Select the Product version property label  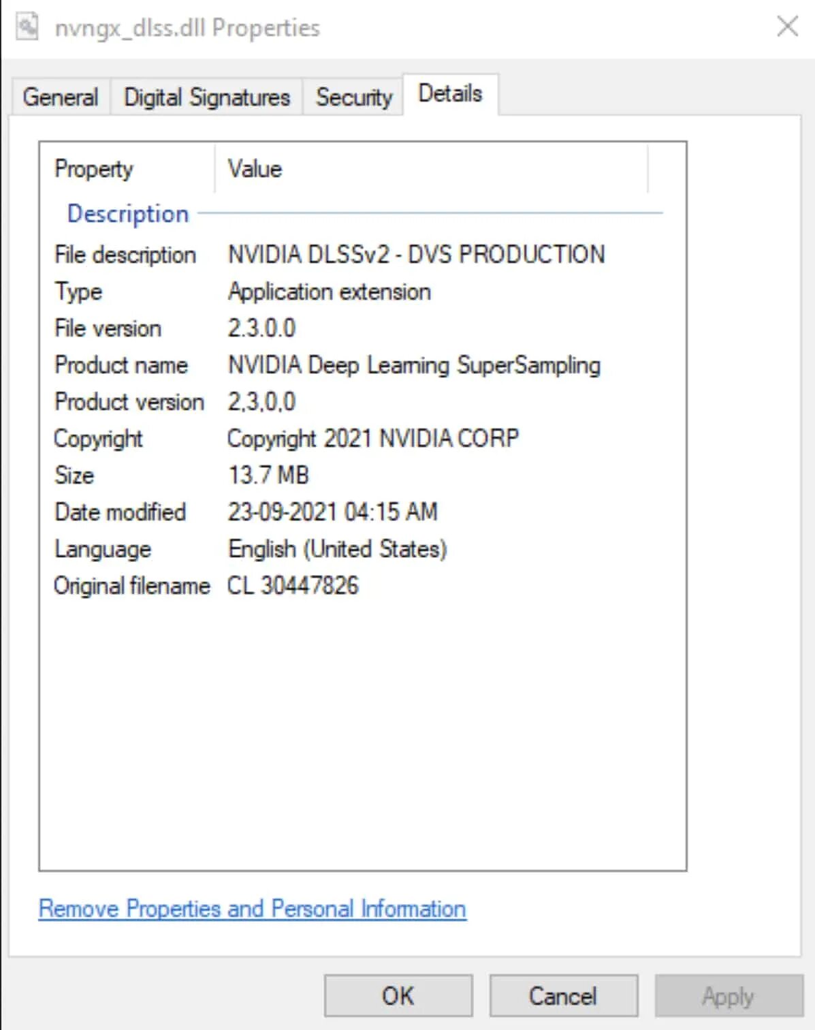point(129,402)
